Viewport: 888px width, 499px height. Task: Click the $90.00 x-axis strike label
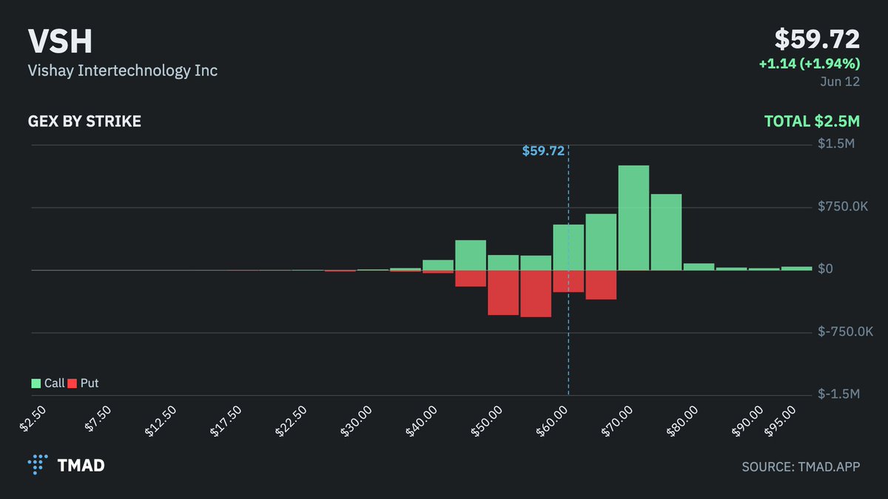click(747, 421)
